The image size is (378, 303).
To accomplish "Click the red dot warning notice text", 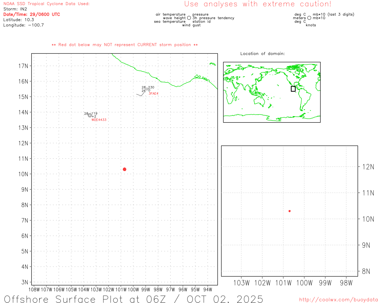I will [125, 45].
